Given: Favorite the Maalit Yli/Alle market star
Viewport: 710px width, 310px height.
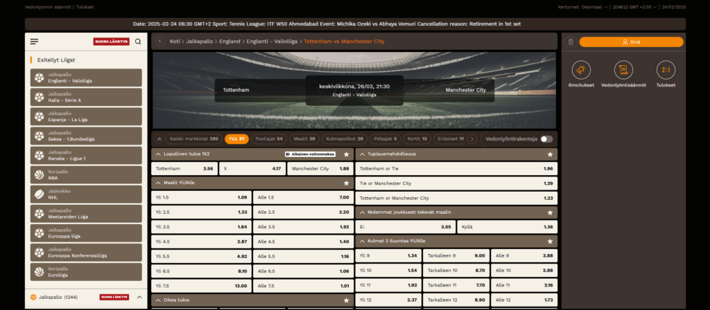Looking at the screenshot, I should point(347,183).
